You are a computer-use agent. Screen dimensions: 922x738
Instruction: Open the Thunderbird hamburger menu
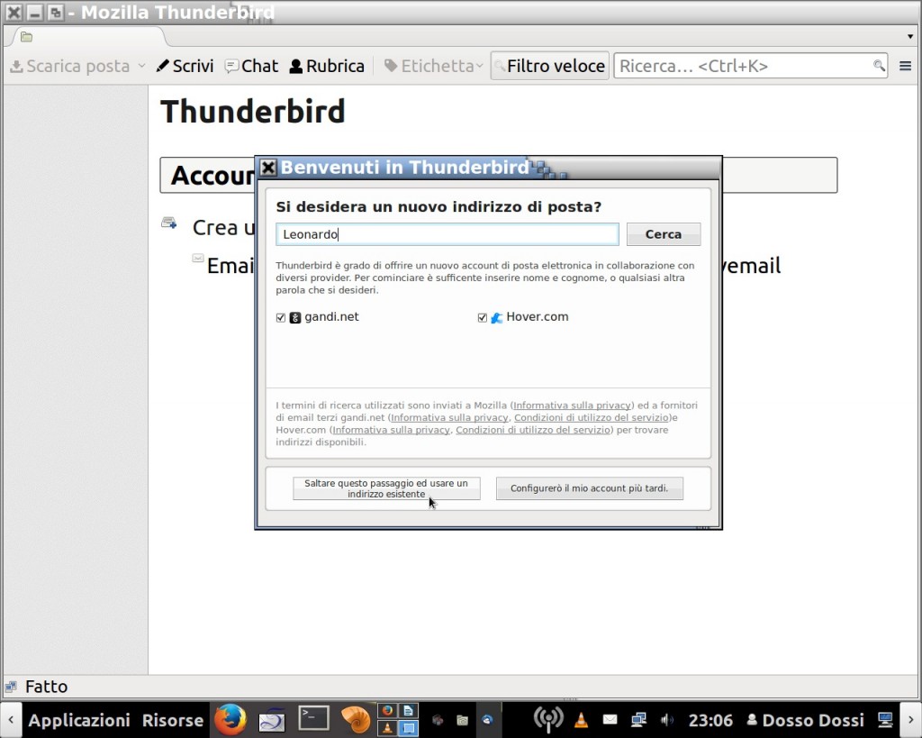click(905, 66)
